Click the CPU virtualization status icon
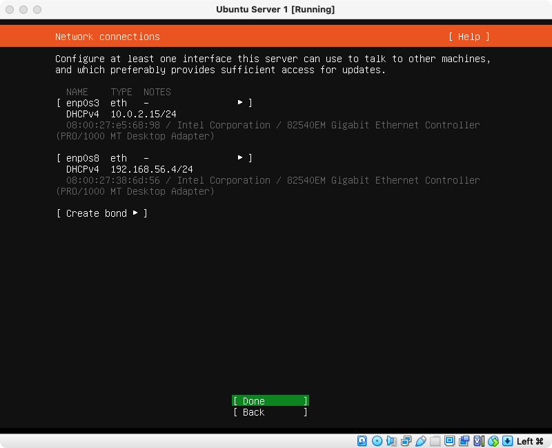Screen dimensions: 552x448 coord(478,441)
